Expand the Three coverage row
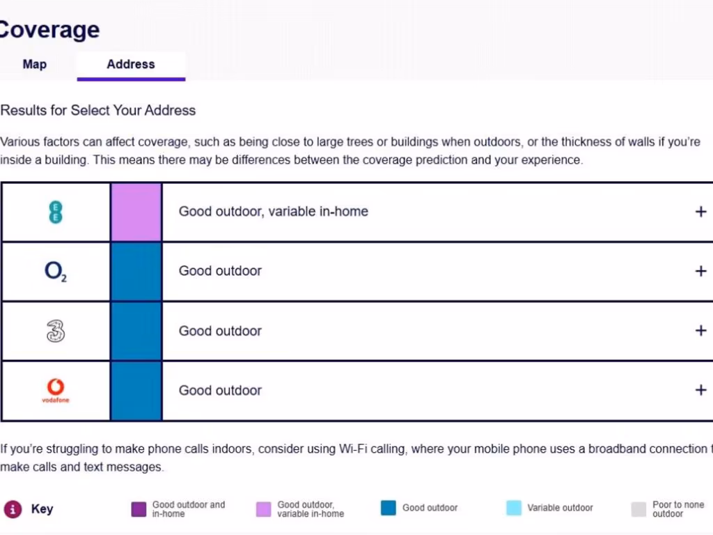 click(x=700, y=331)
